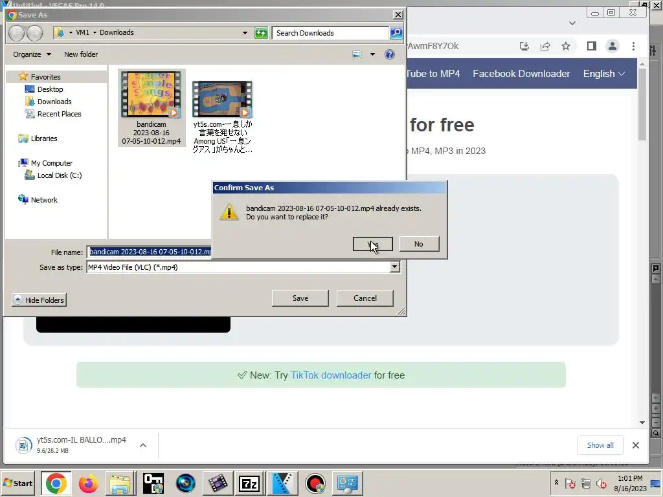This screenshot has width=663, height=497.
Task: Select Recent Places in the navigation pane
Action: click(59, 114)
